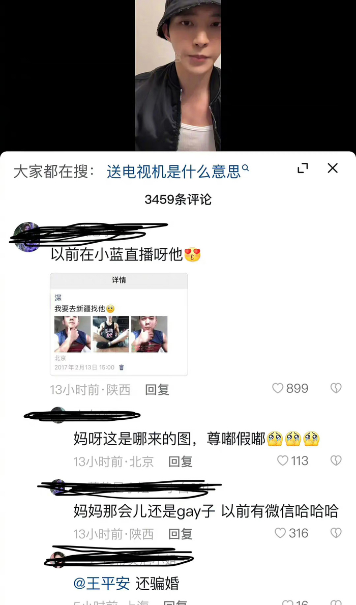Open the attached screenshot image in first comment
Screen dimensions: 356x605
(x=119, y=324)
